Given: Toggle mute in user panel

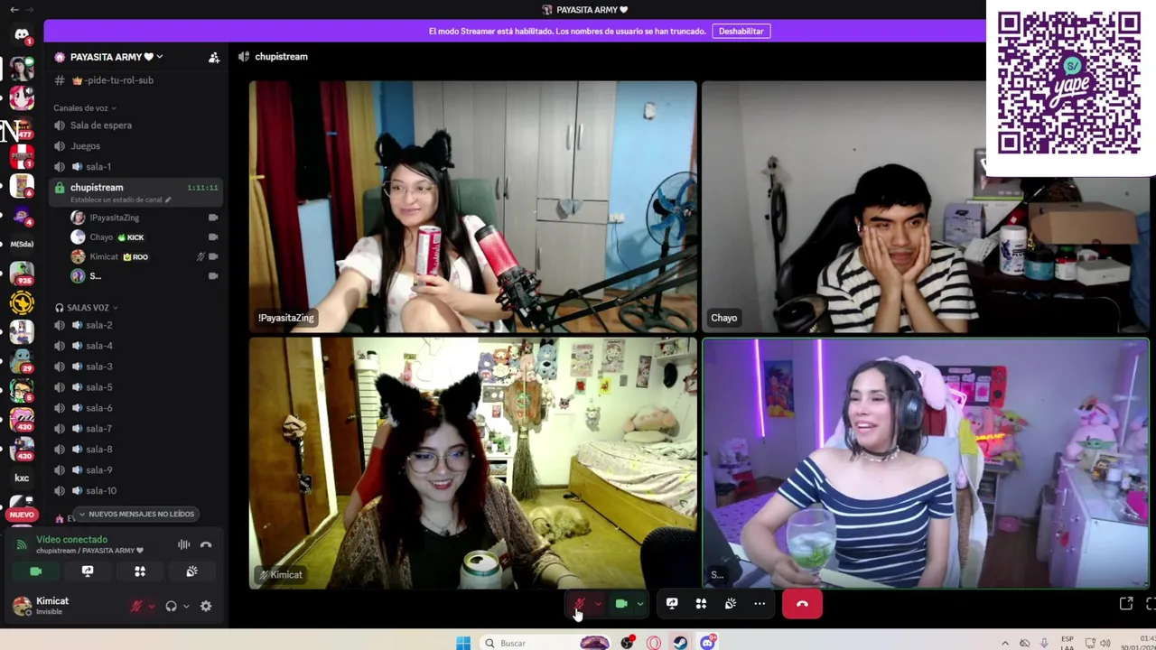Looking at the screenshot, I should point(136,607).
